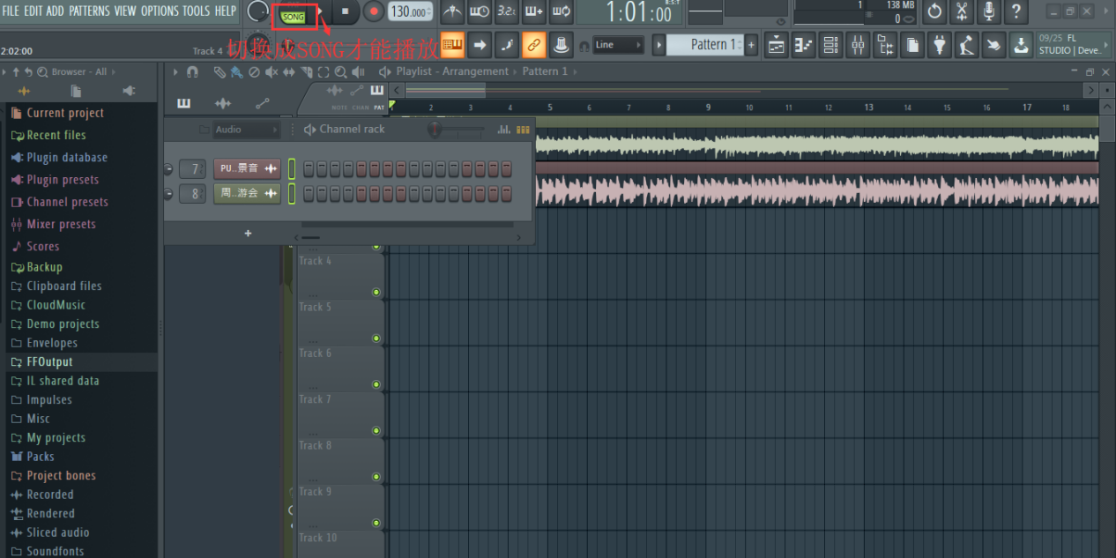Enable the metronome icon

(452, 12)
